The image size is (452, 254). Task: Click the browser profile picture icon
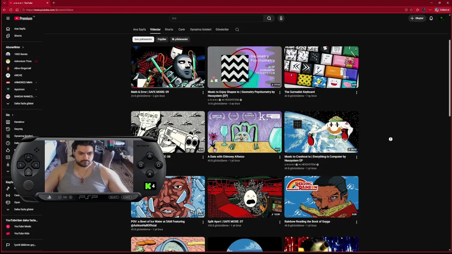click(x=424, y=10)
